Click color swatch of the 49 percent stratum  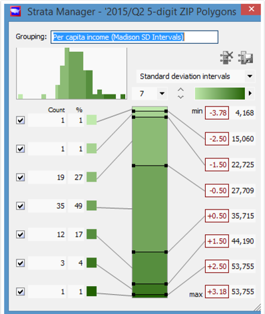tap(91, 206)
